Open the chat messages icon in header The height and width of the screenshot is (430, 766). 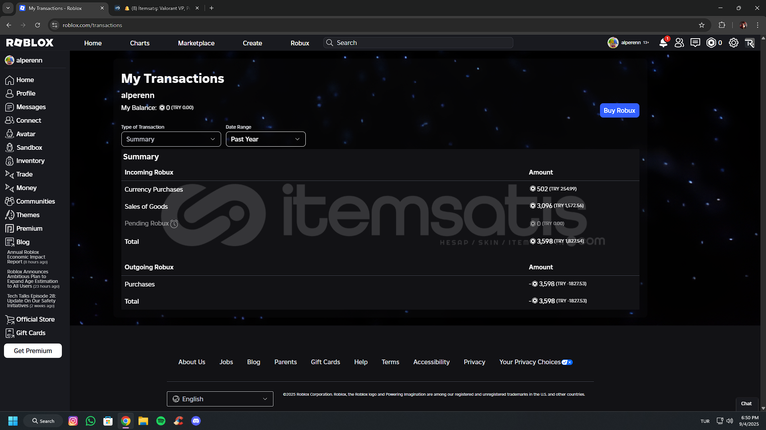(695, 43)
